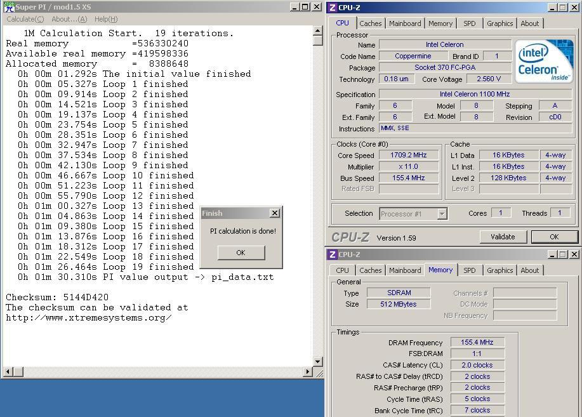Click the Instructions field MMX, SSE
This screenshot has height=417, width=582.
[475, 128]
